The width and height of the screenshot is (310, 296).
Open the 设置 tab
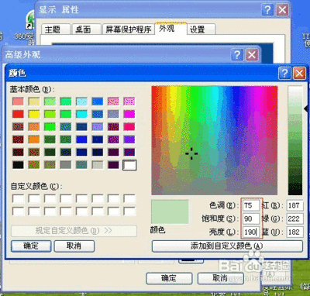pyautogui.click(x=201, y=29)
